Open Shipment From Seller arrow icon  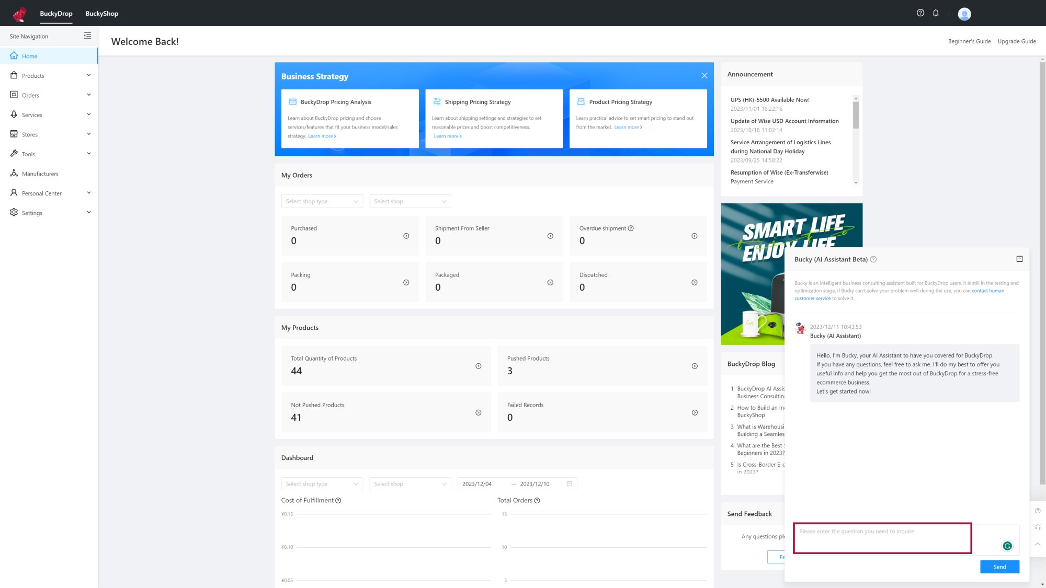click(x=550, y=236)
